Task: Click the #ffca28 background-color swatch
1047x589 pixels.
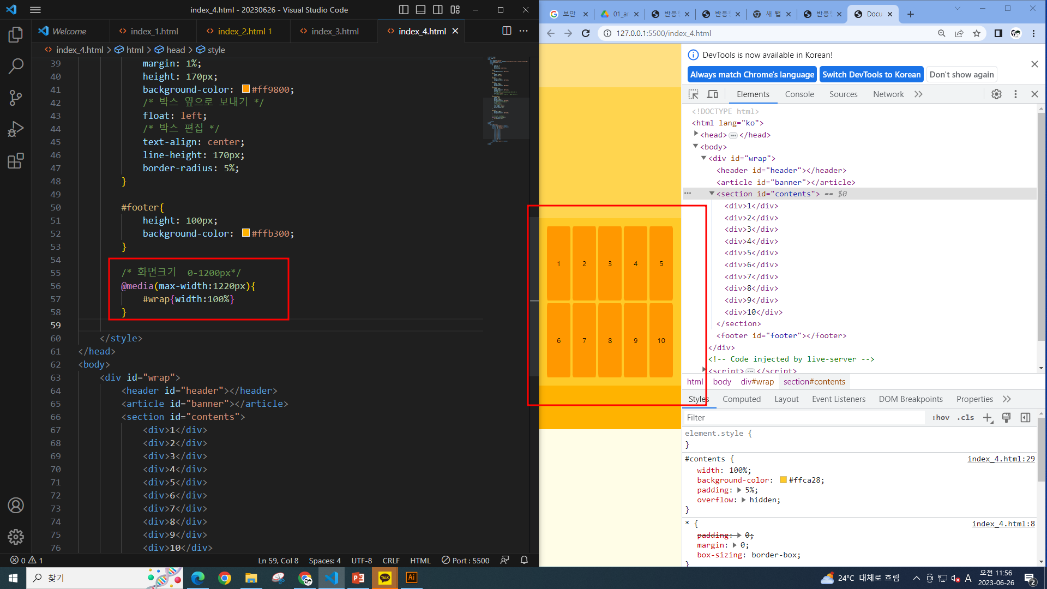Action: coord(783,480)
